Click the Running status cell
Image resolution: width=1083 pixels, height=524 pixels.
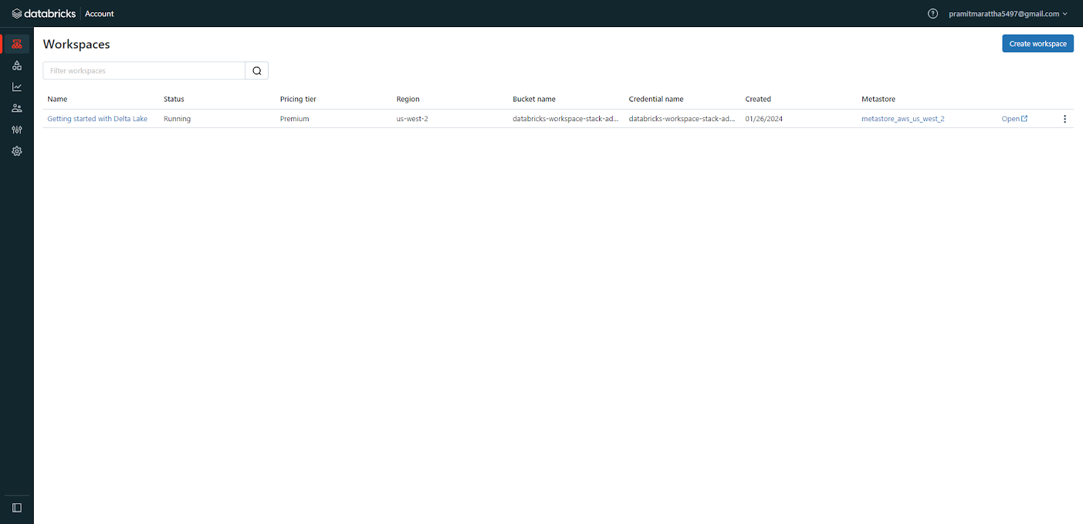coord(177,118)
